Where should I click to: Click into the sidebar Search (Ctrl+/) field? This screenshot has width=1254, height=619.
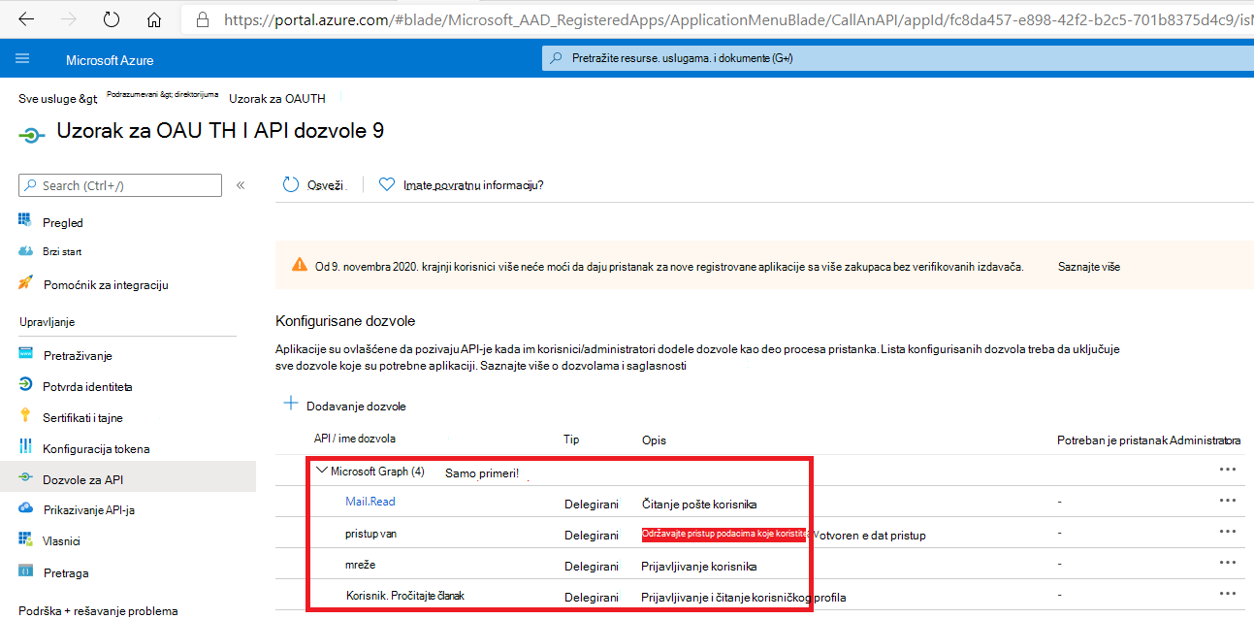(120, 185)
